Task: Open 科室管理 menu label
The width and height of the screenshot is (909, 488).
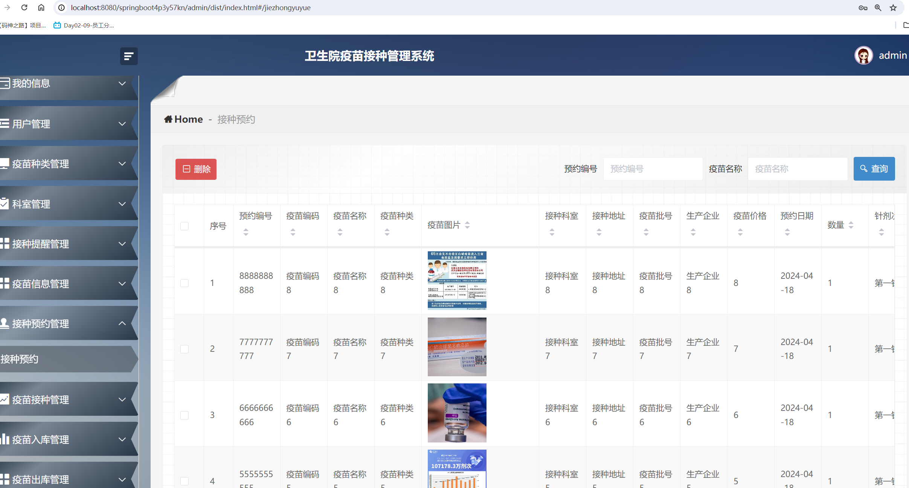Action: click(x=31, y=204)
